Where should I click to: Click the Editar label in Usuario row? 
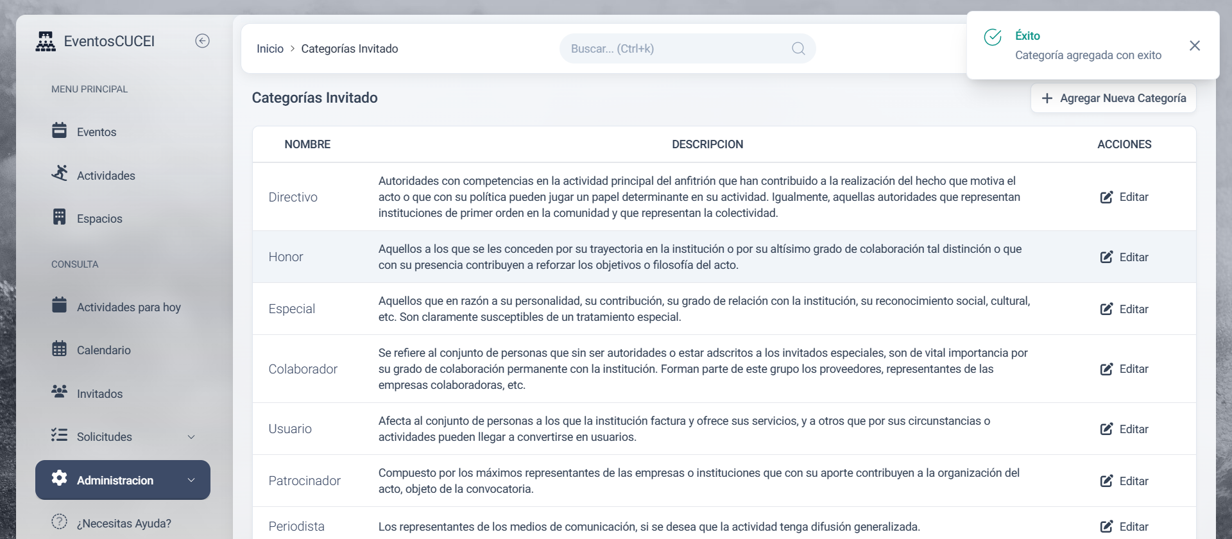point(1134,429)
